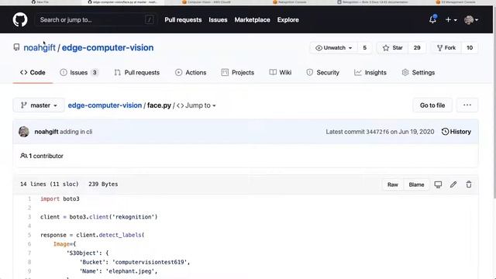This screenshot has height=279, width=496.
Task: Click the pencil edit file icon
Action: click(x=453, y=184)
